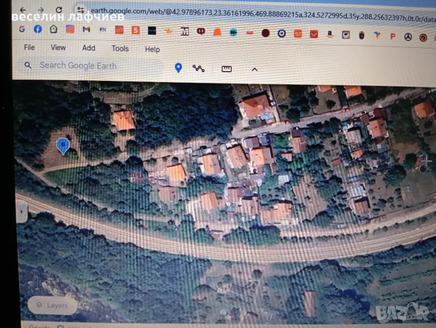Click the Add placemark pin icon
The image size is (436, 328).
[178, 68]
